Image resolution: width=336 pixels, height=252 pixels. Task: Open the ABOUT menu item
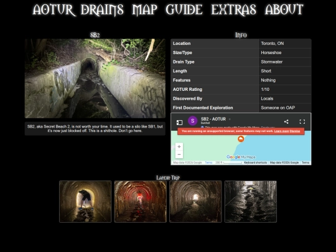[x=284, y=9]
